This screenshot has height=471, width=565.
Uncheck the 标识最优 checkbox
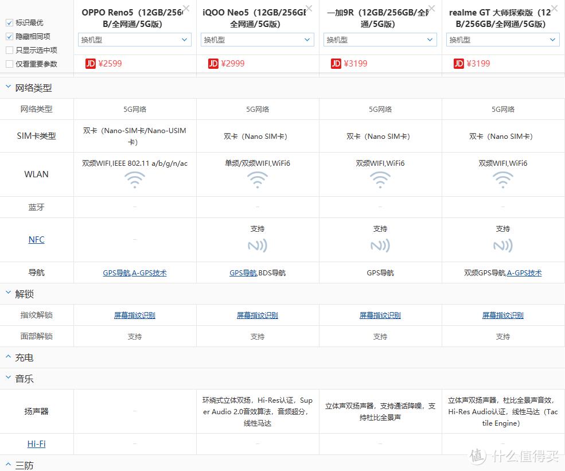tap(9, 22)
